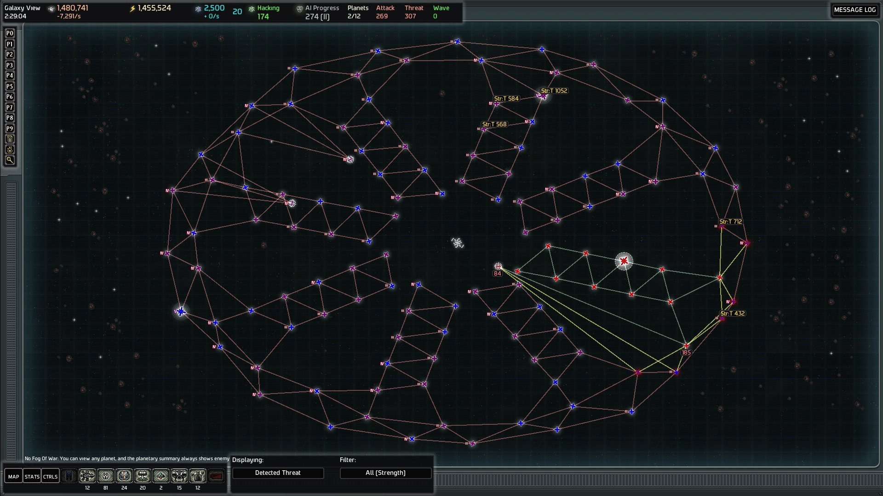
Task: Toggle priority filter P3
Action: 10,65
